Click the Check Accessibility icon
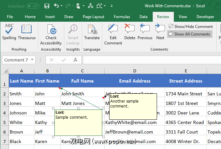This screenshot has width=221, height=149. pos(51,34)
